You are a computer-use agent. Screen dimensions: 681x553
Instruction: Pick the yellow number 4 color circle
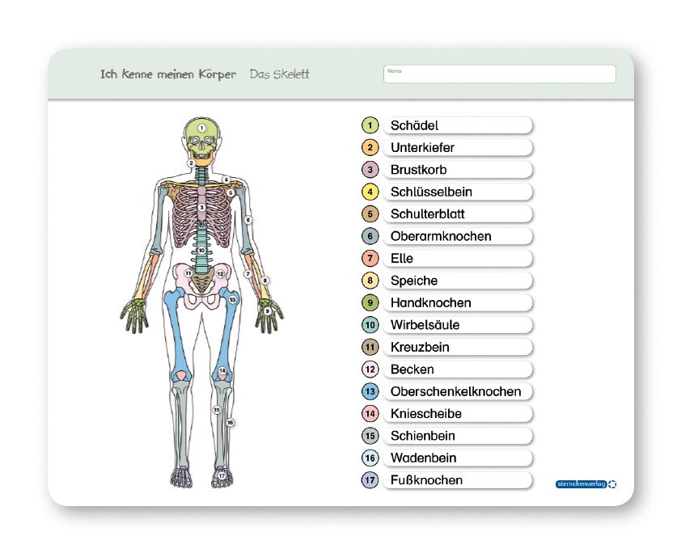tap(370, 192)
